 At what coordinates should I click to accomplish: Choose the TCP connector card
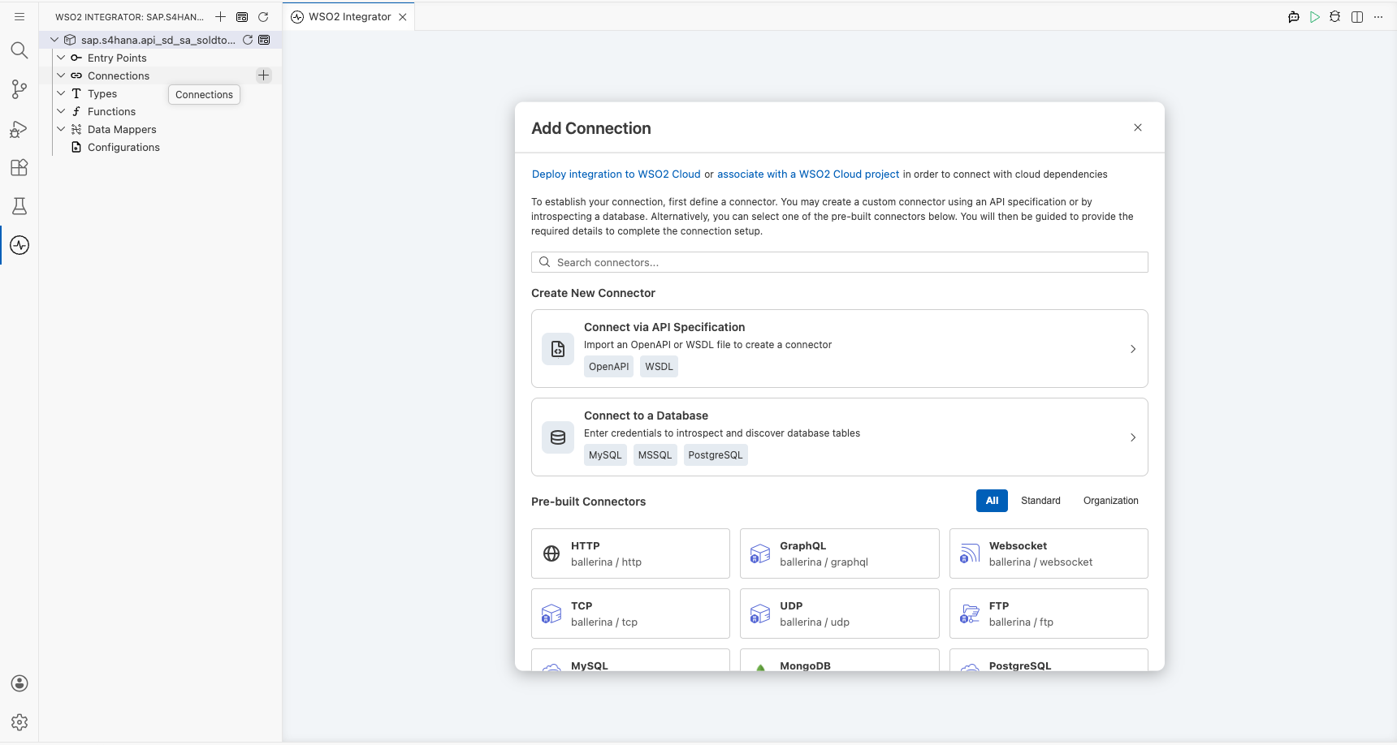pos(630,614)
